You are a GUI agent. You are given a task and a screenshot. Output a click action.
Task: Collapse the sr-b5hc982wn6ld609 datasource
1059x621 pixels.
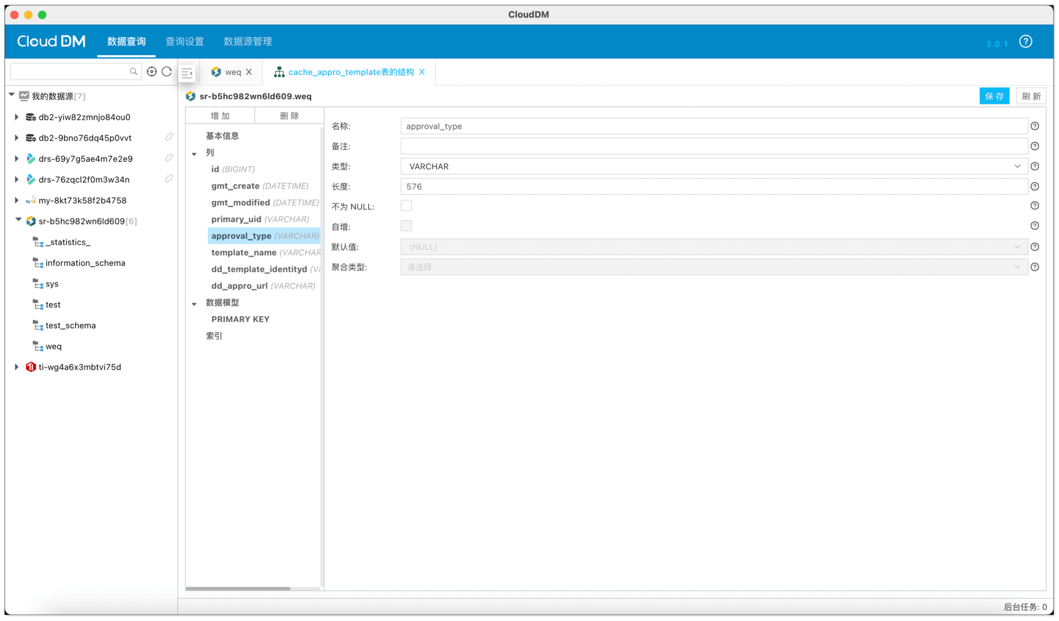tap(18, 220)
